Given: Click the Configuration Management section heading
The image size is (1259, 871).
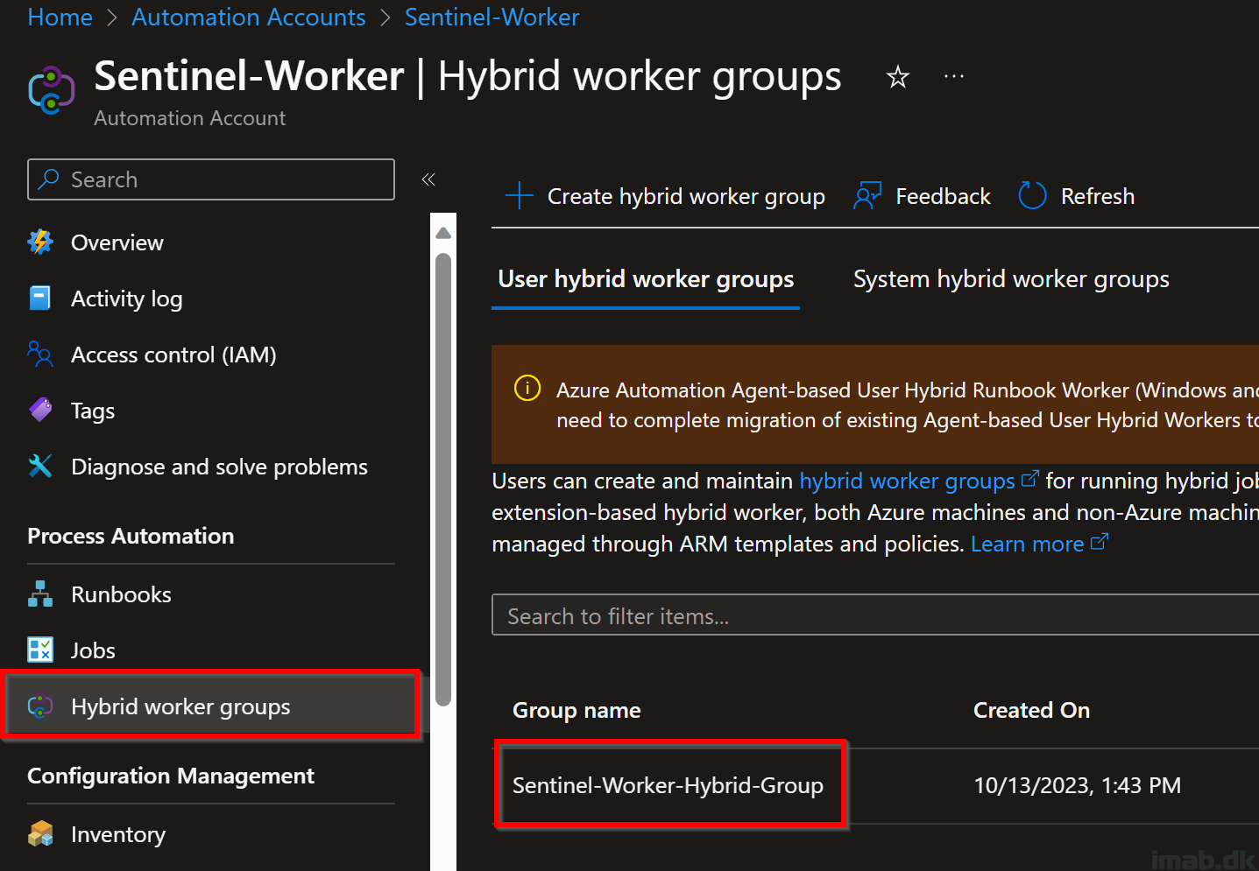Looking at the screenshot, I should (171, 776).
